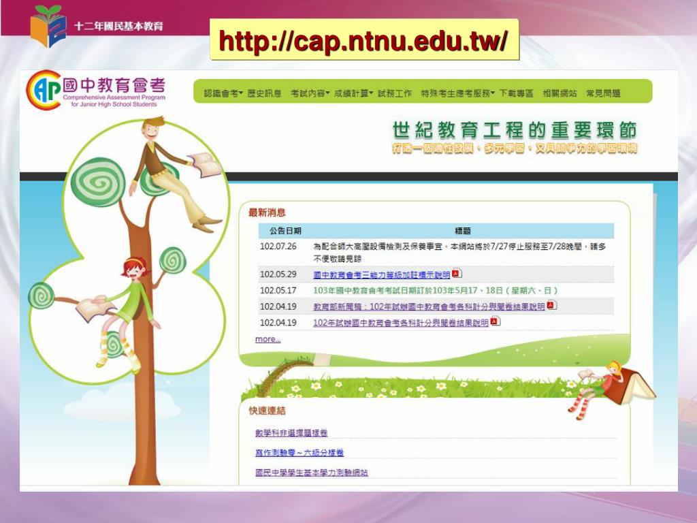Expand the 特殊考生應考服務 dropdown menu

pos(458,93)
